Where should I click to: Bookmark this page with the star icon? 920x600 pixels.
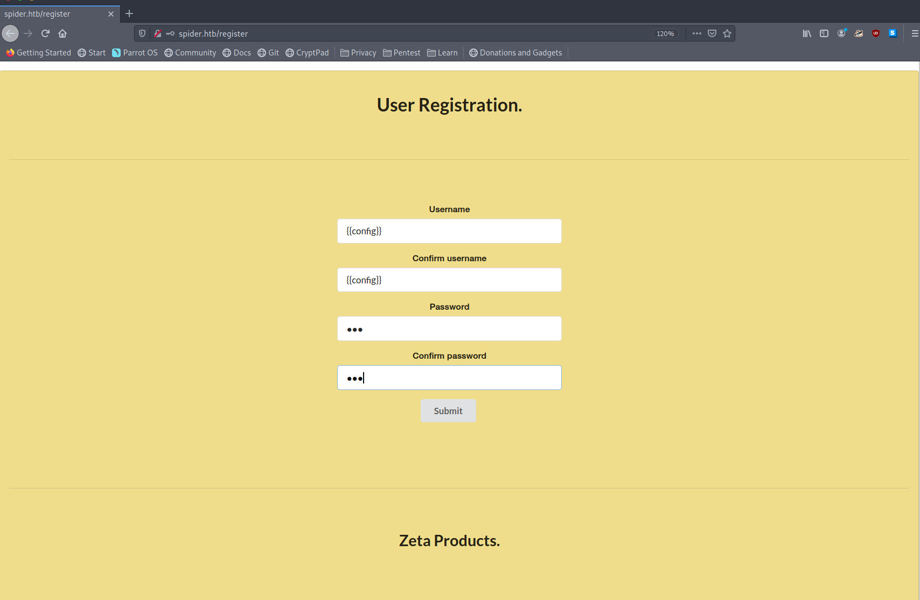pos(727,33)
